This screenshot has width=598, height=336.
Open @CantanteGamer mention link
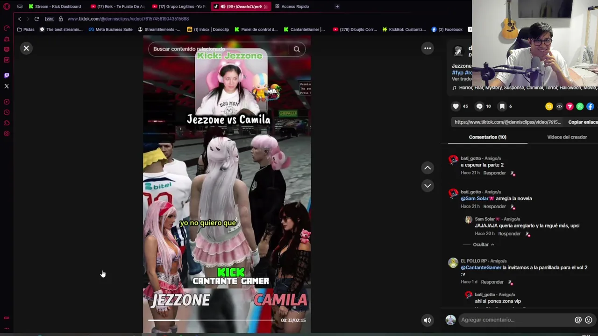tap(481, 268)
